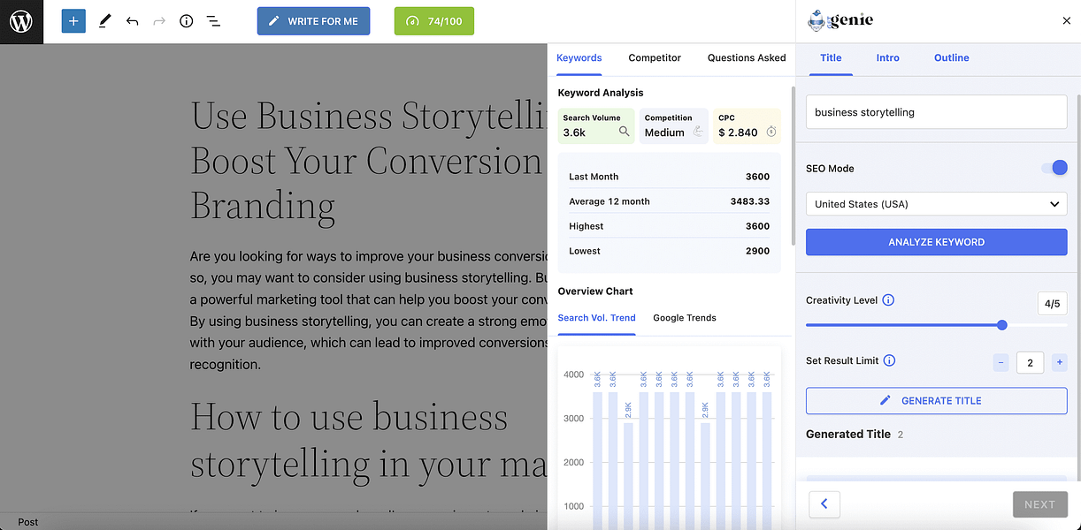Screen dimensions: 1081x530
Task: Go back with the left chevron button
Action: pyautogui.click(x=824, y=504)
